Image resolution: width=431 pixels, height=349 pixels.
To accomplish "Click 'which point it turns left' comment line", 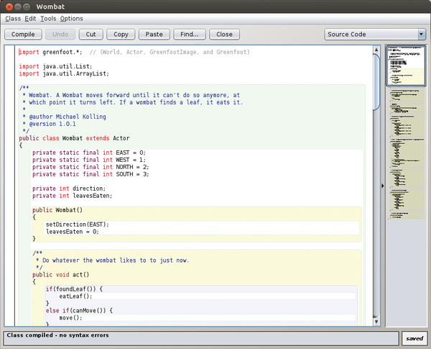I will (133, 102).
